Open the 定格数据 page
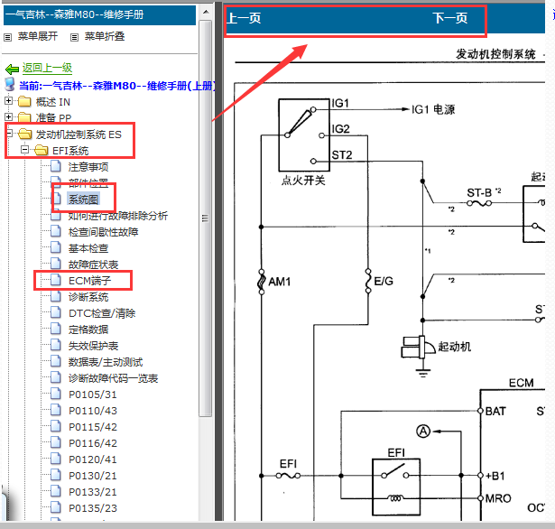Image resolution: width=555 pixels, height=529 pixels. (x=88, y=329)
